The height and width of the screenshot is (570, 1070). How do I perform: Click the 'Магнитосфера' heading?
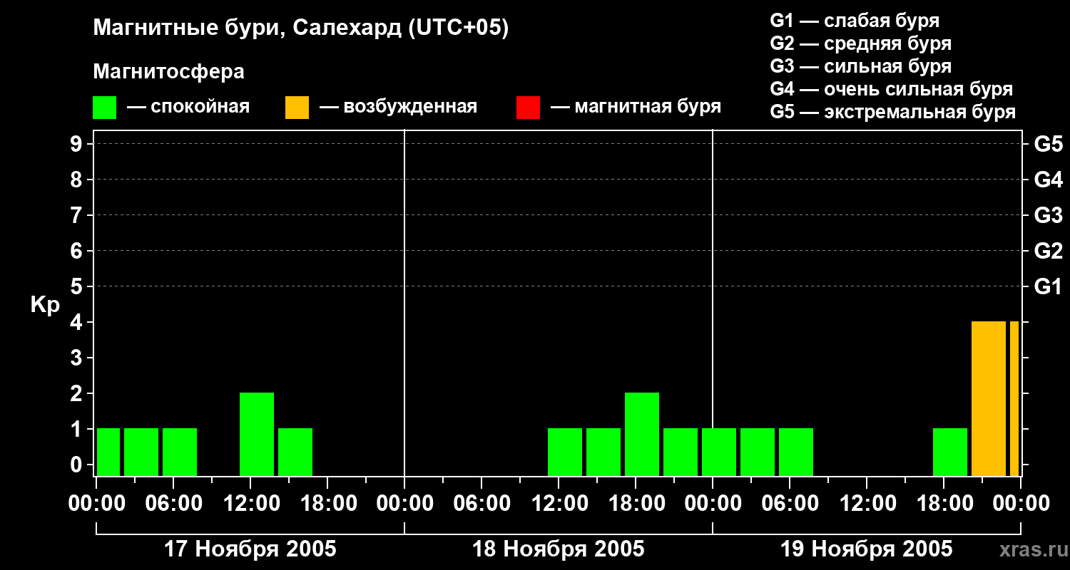168,72
